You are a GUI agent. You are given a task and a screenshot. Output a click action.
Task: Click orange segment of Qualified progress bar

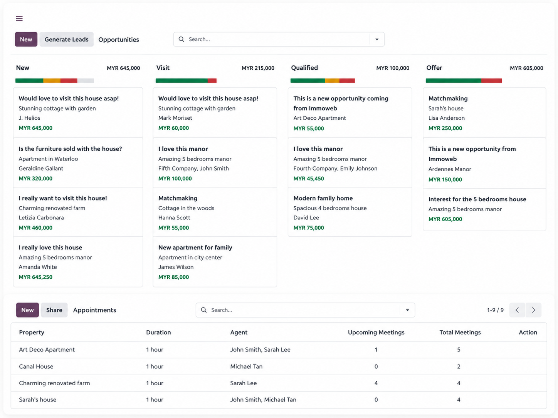(x=332, y=80)
